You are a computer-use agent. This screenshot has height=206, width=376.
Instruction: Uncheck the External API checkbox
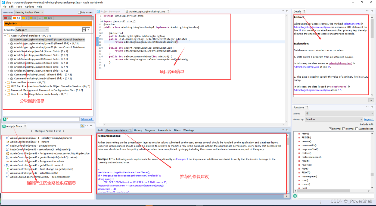tap(330, 129)
